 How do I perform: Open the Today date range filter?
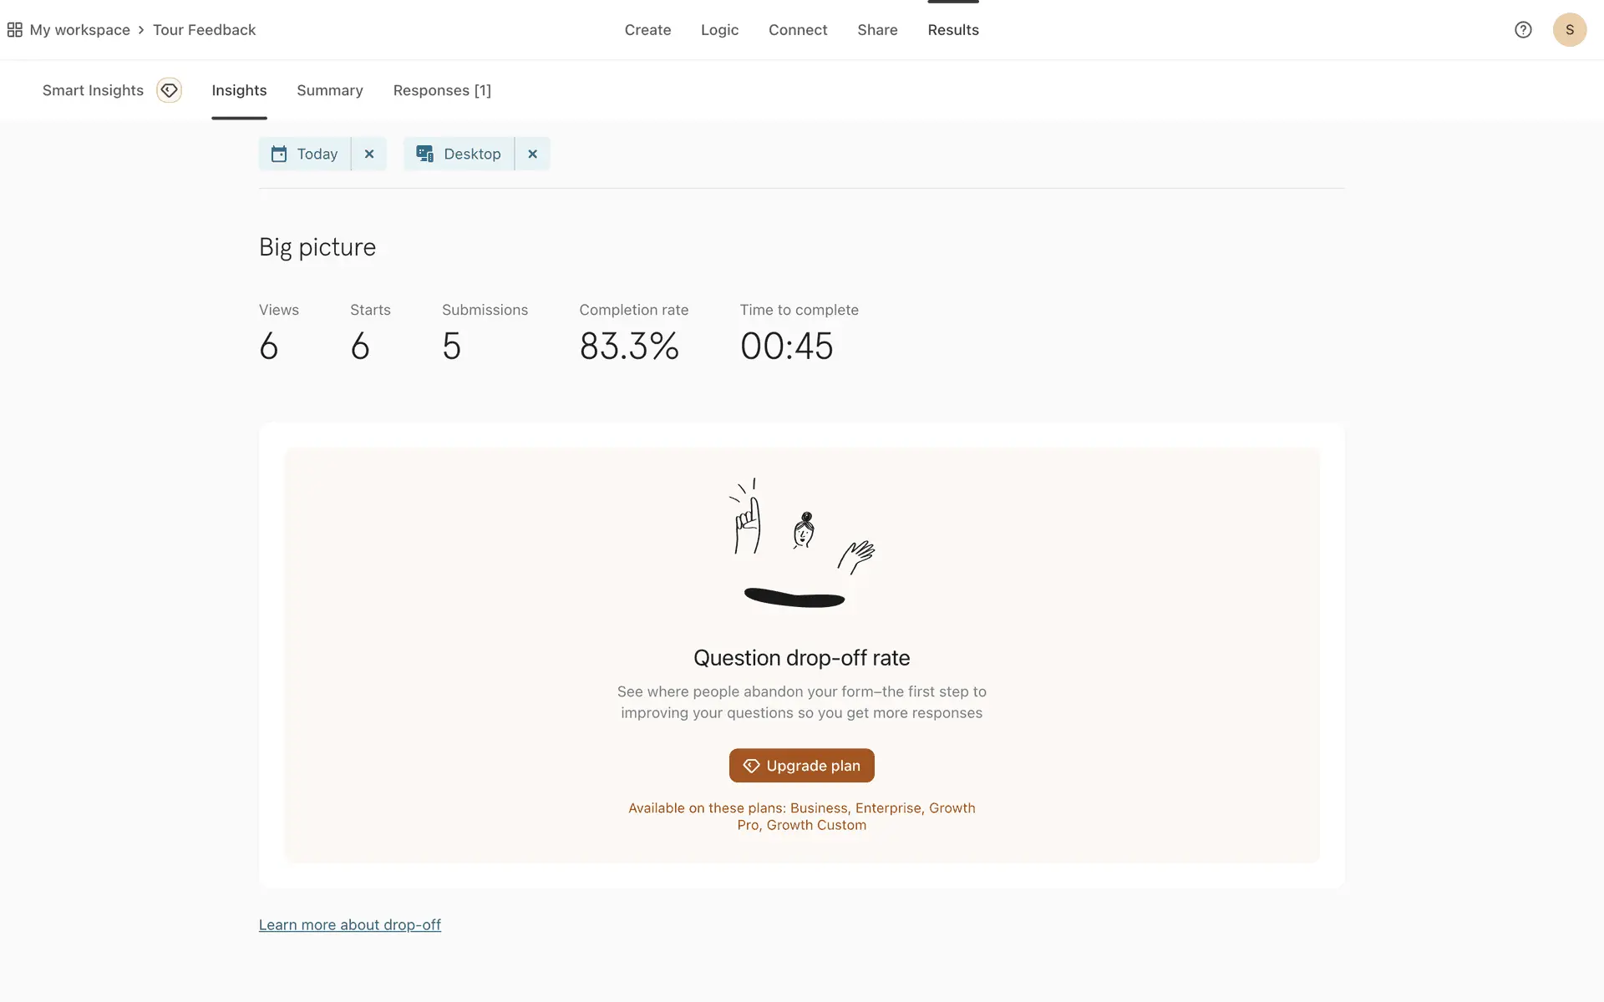pos(317,154)
